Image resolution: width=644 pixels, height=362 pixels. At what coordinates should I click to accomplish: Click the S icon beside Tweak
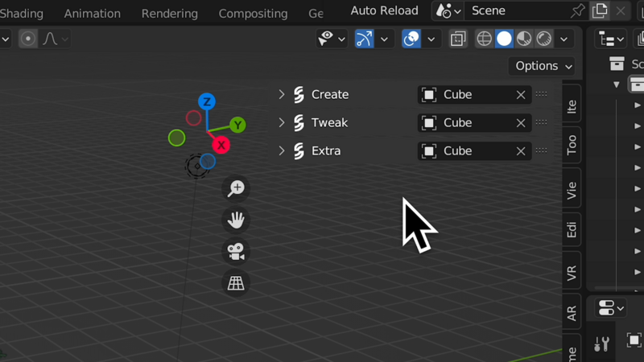(x=299, y=123)
